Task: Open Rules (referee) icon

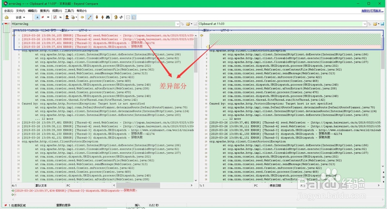Action: click(67, 17)
